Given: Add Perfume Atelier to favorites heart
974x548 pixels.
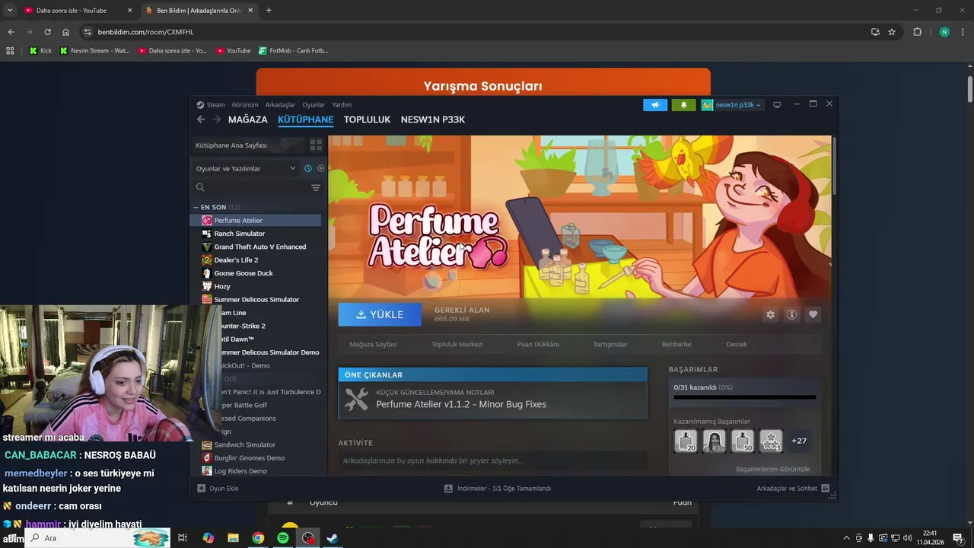Looking at the screenshot, I should [813, 314].
